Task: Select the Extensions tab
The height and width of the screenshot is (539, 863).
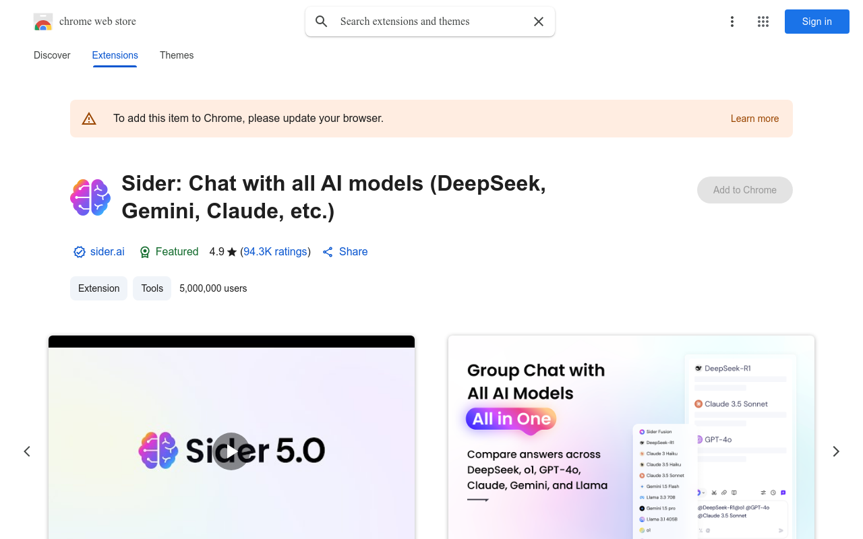Action: click(115, 55)
